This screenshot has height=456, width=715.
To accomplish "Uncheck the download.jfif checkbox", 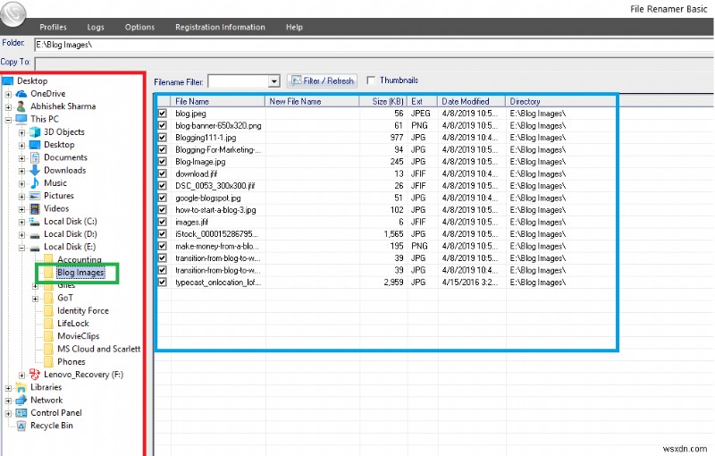I will pyautogui.click(x=163, y=173).
